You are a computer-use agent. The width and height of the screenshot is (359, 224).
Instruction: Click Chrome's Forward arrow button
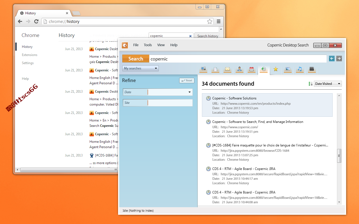coord(28,22)
